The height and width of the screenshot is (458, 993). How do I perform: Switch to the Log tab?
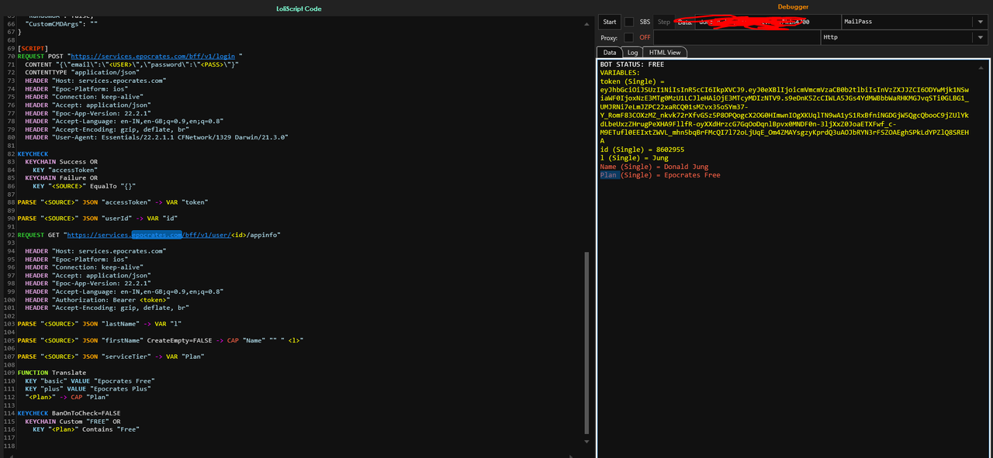coord(632,53)
